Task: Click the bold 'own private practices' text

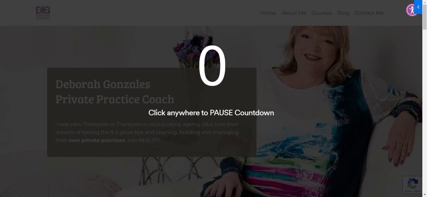Action: [97, 140]
